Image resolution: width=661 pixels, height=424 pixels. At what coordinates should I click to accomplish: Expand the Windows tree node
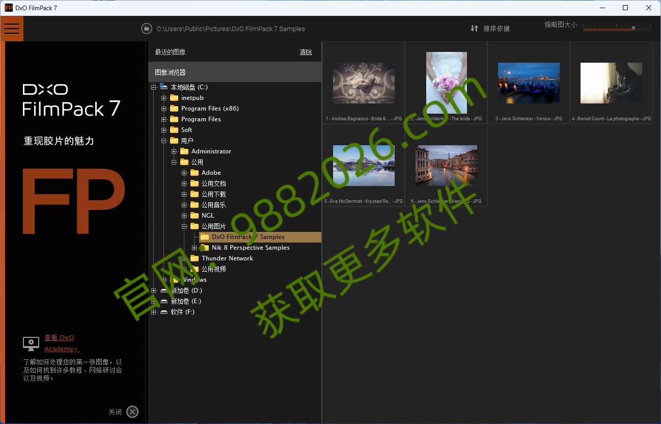point(164,279)
